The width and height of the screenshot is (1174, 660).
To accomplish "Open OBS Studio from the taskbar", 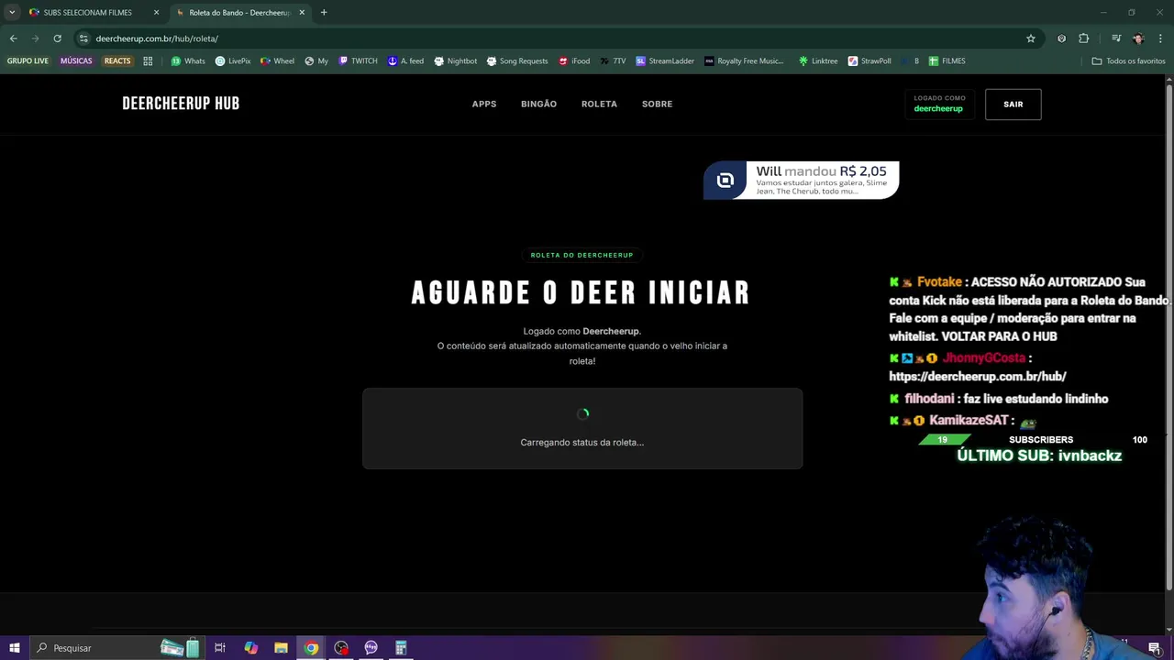I will click(x=341, y=648).
